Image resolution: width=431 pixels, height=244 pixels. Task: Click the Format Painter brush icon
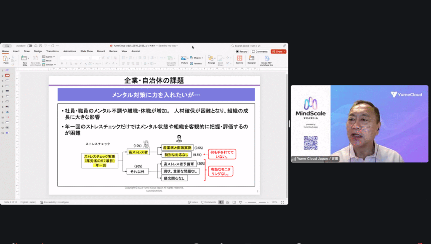point(13,64)
